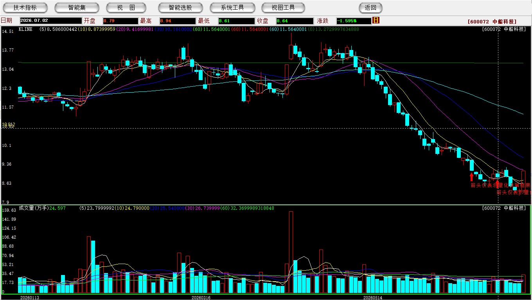The width and height of the screenshot is (532, 300).
Task: Click the 13.77 price axis label
Action: click(8, 50)
